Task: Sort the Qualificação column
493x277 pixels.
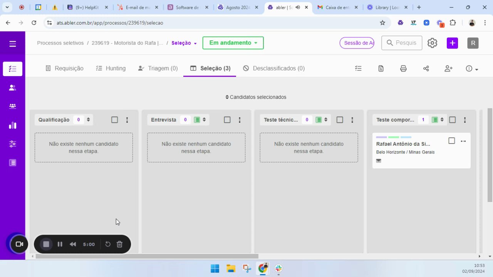Action: [88, 120]
